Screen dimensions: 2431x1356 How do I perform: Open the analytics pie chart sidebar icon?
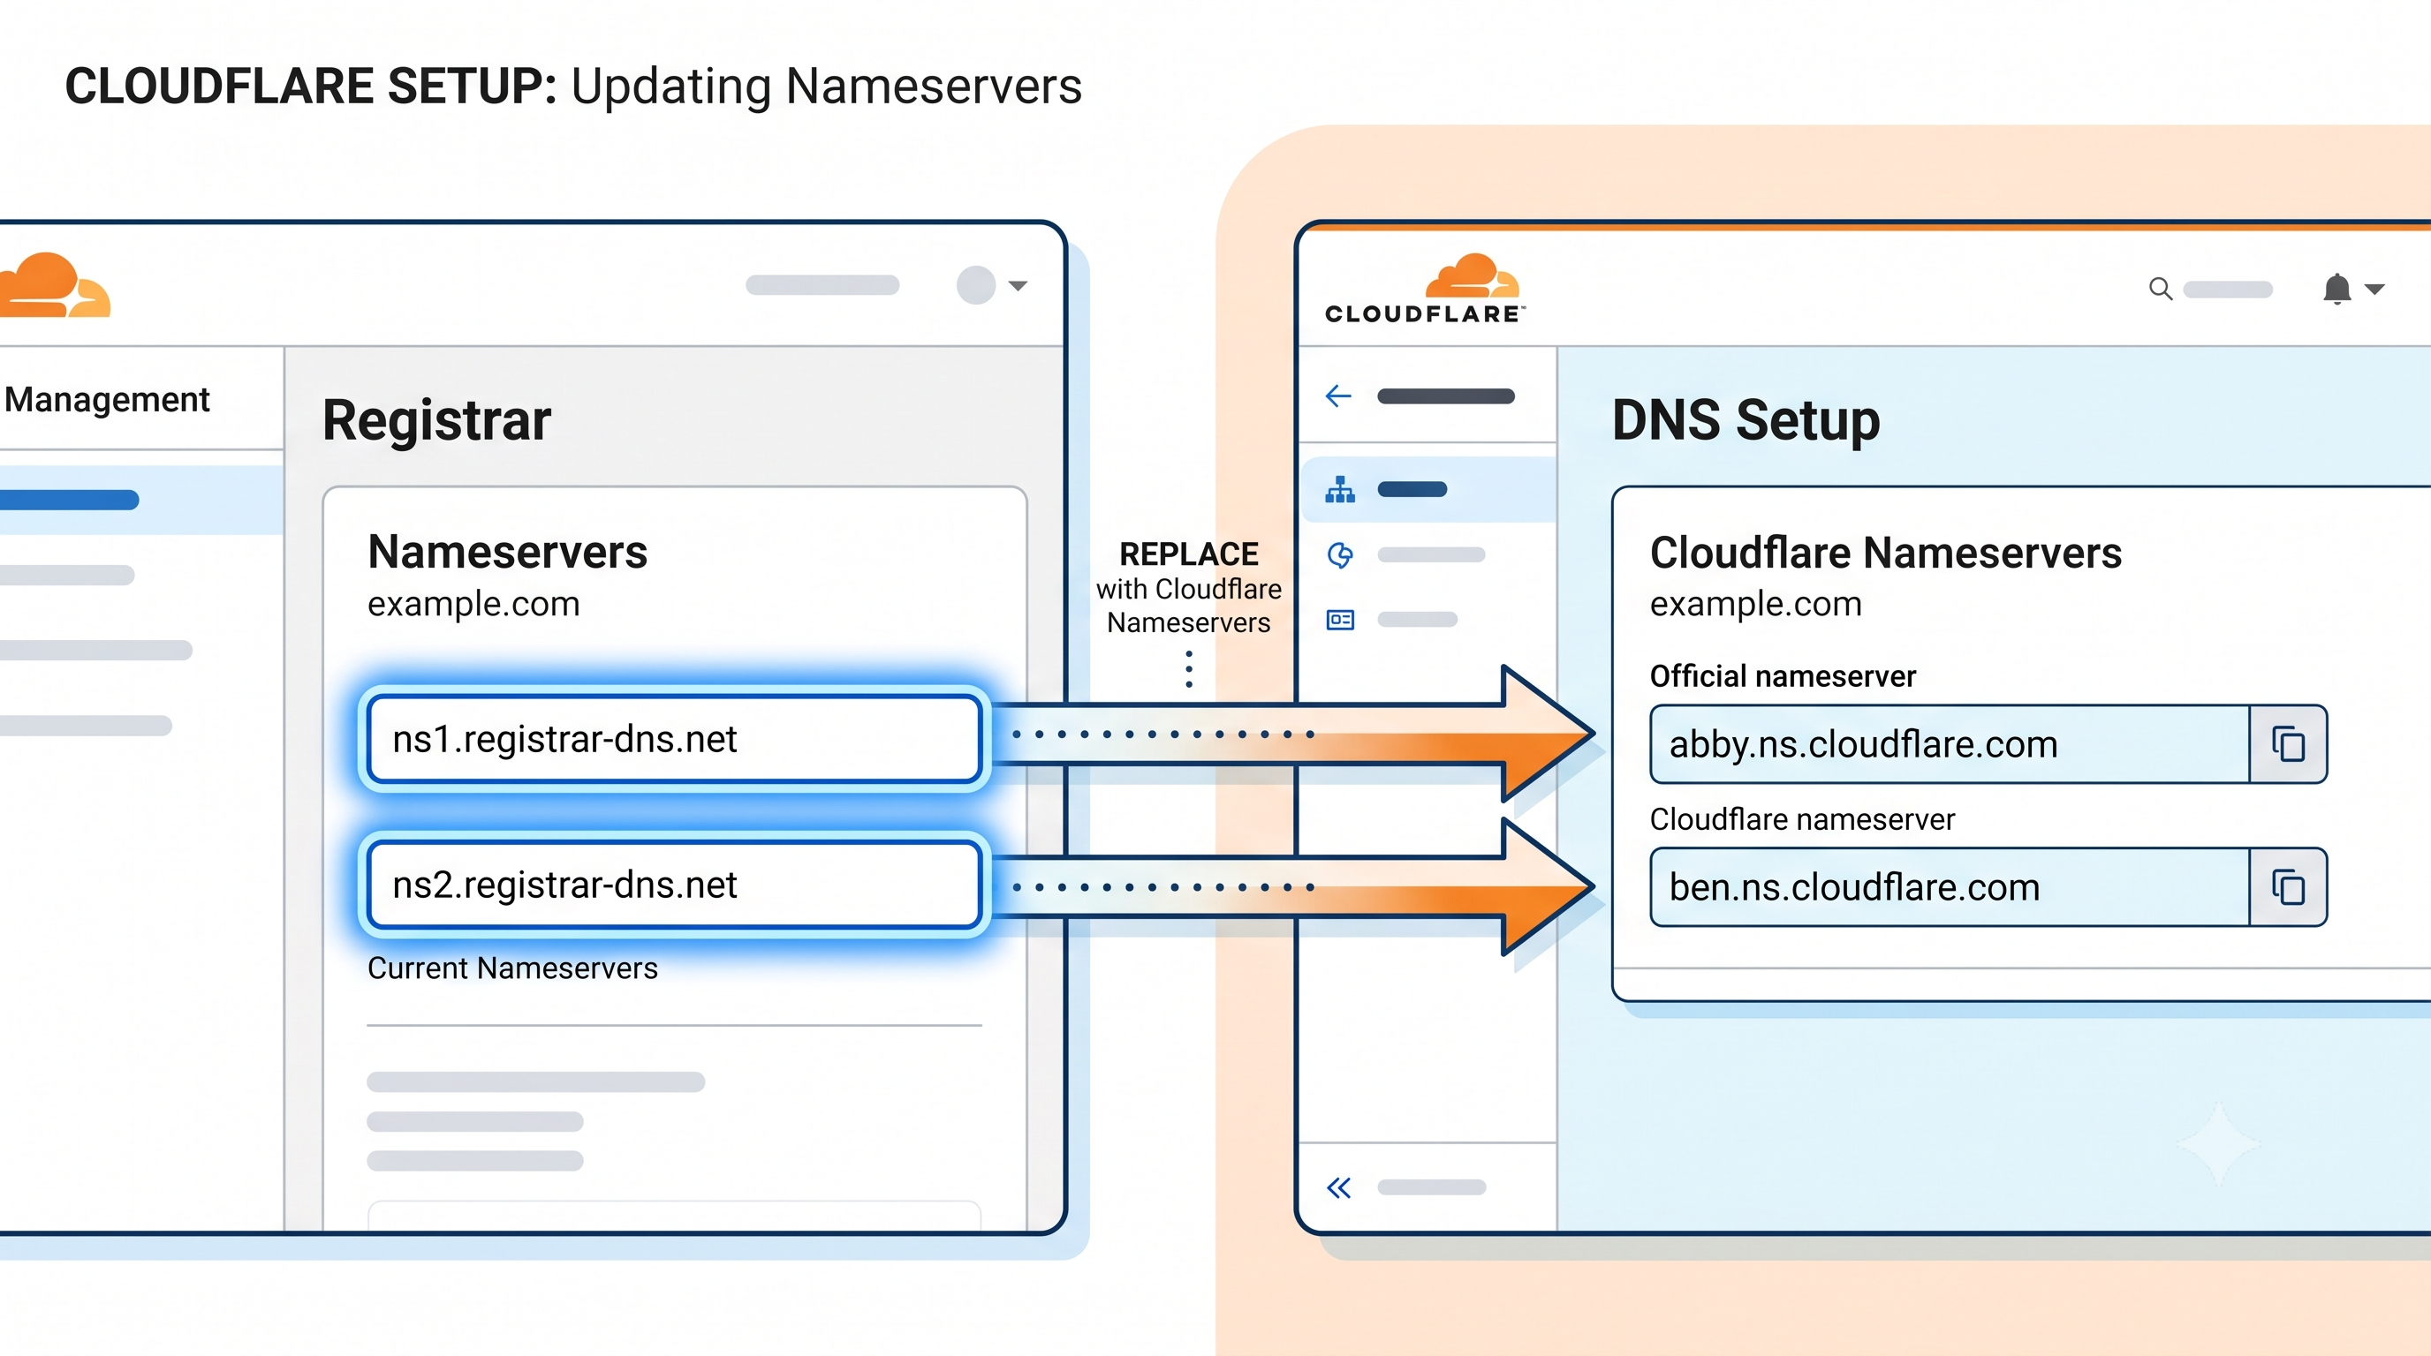coord(1340,554)
